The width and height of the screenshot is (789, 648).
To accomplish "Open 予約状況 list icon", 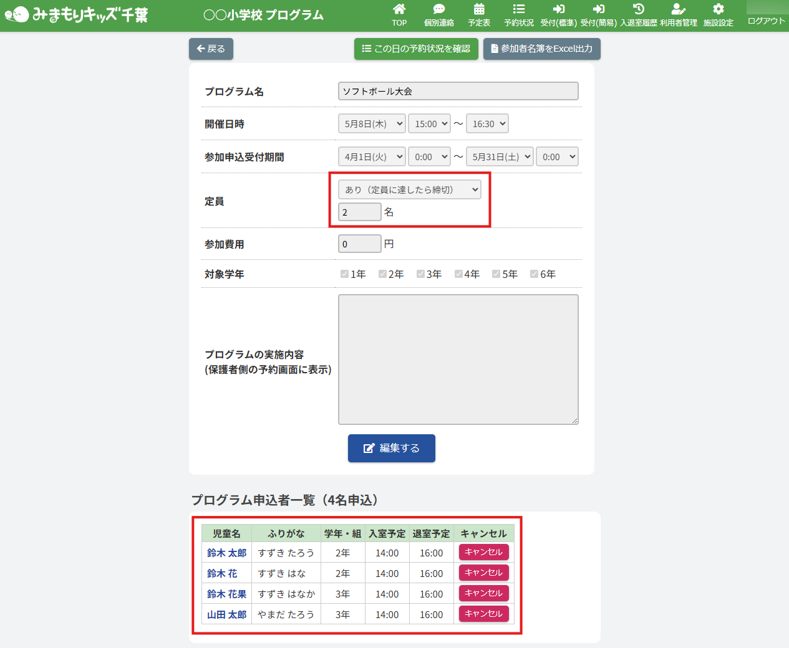I will click(x=519, y=9).
